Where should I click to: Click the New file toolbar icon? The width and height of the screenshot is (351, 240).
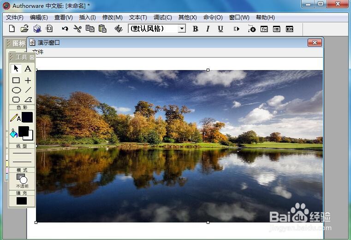coord(12,29)
